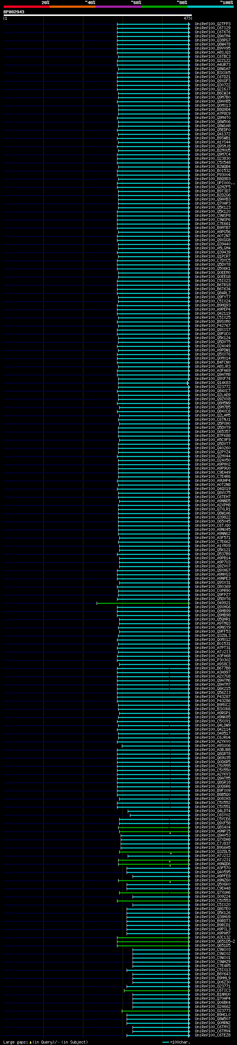Select hit label UniRef100_Q4LDW9
The height and width of the screenshot is (1045, 237).
tap(212, 725)
